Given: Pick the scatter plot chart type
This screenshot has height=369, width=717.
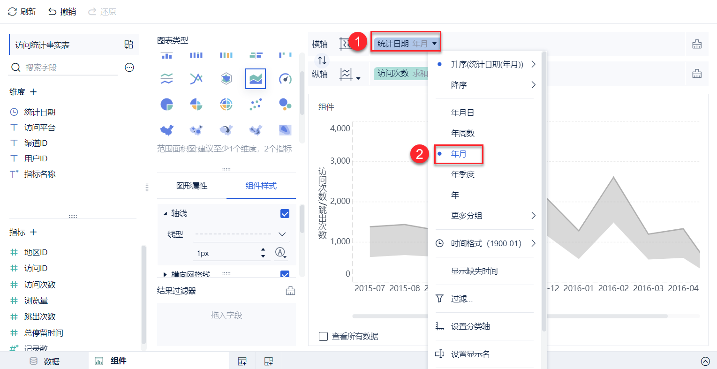Looking at the screenshot, I should [256, 104].
